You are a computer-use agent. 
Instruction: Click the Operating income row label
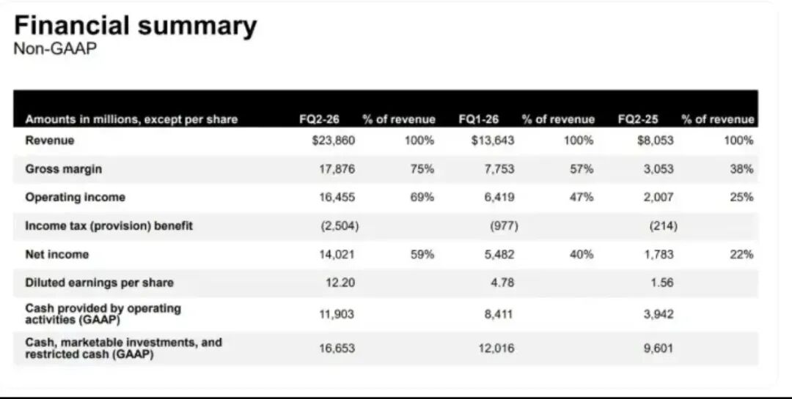tap(75, 197)
